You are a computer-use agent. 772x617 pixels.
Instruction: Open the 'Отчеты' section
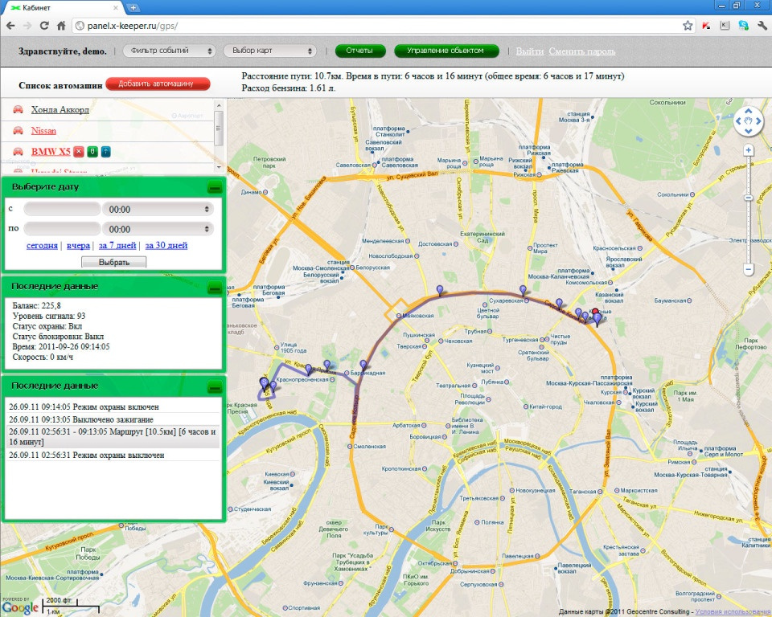click(359, 51)
